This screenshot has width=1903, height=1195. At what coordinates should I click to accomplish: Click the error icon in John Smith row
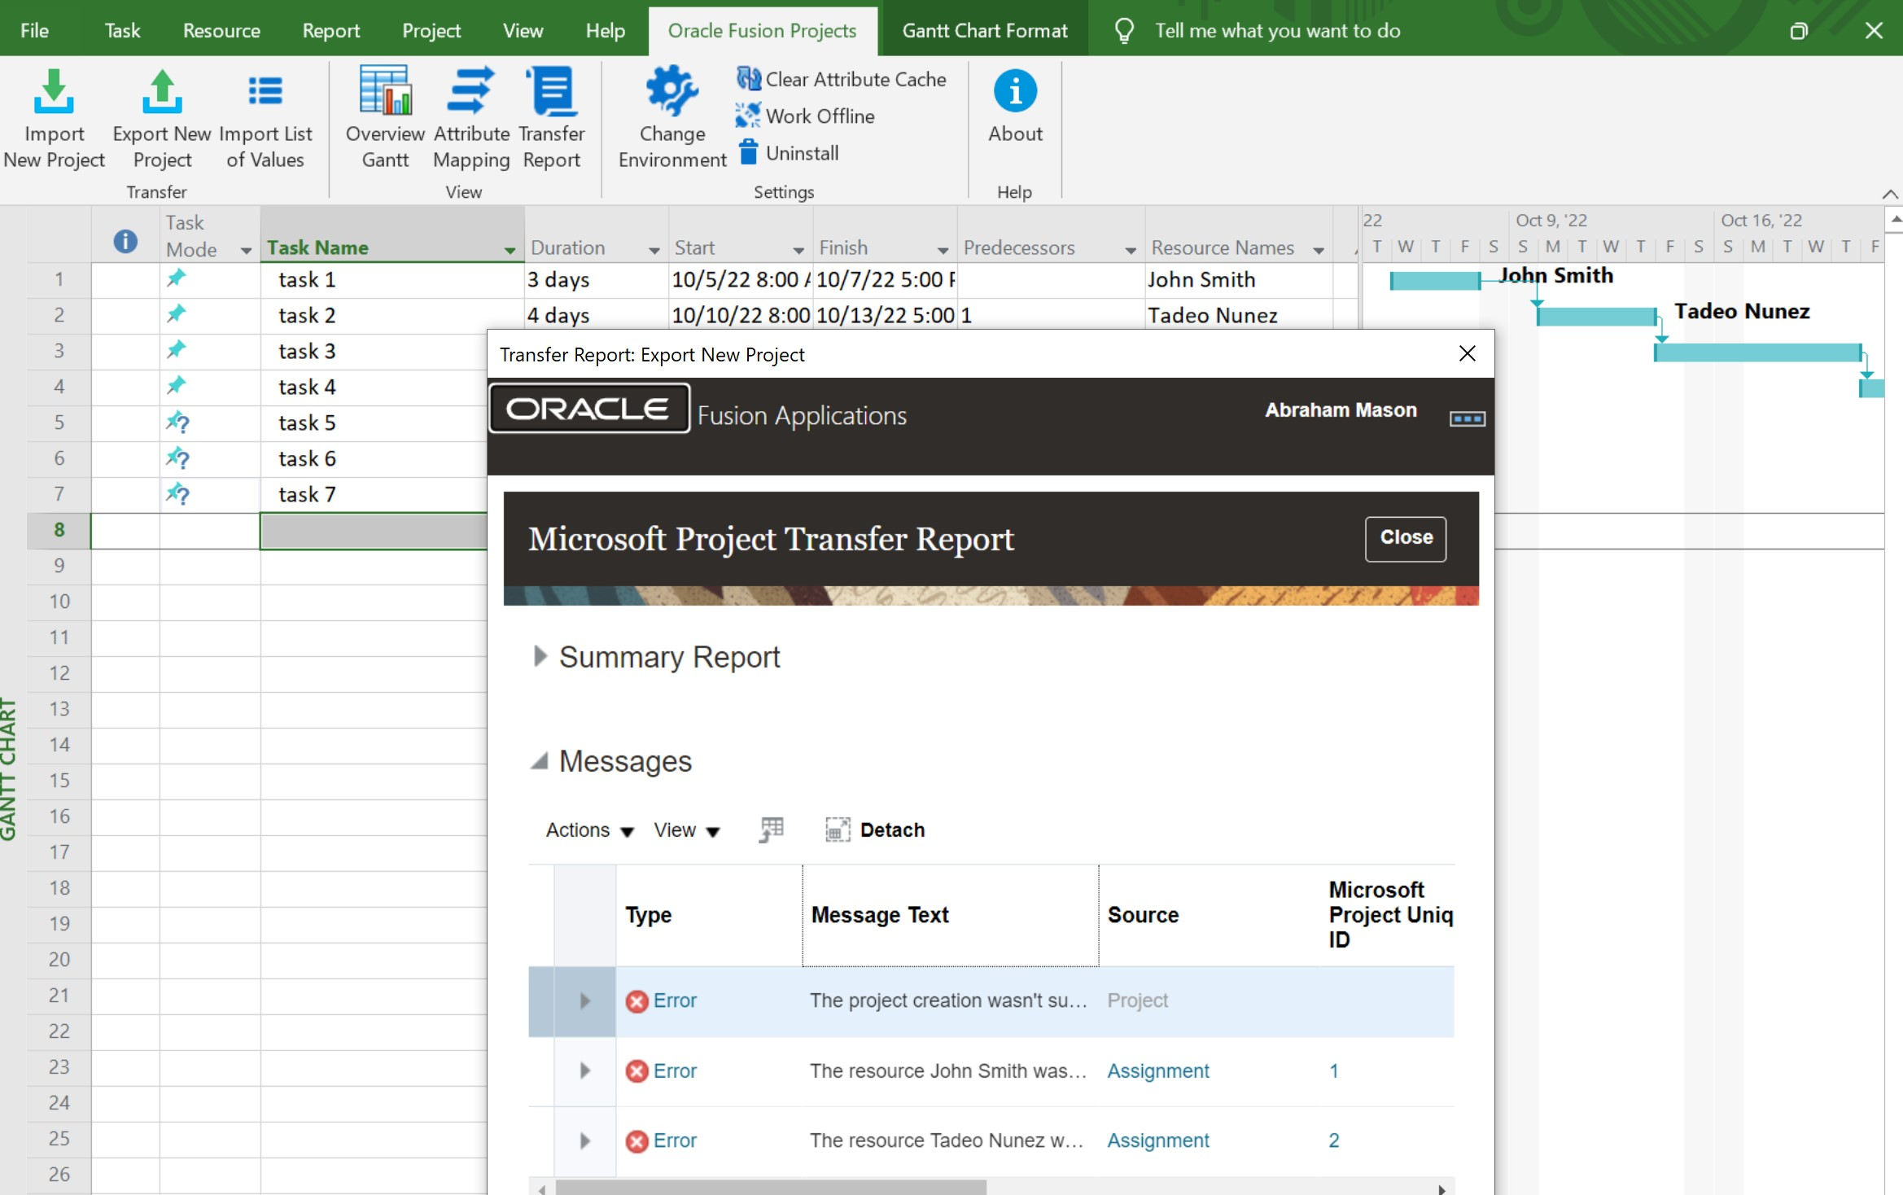[637, 1071]
